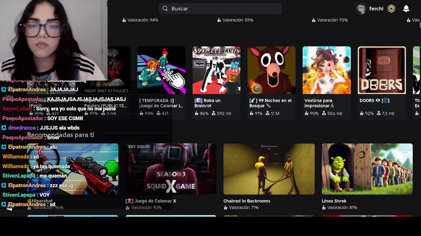Open Juego de Calamar Temporada 3 thumbnail
Image resolution: width=421 pixels, height=236 pixels.
161,70
